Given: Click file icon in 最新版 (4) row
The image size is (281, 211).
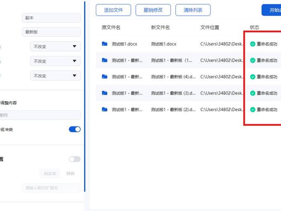Looking at the screenshot, I should pyautogui.click(x=104, y=77).
